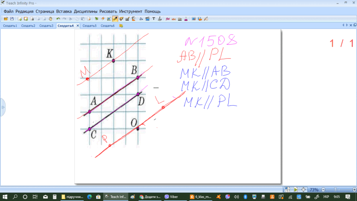Expand the left side panel arrow
This screenshot has height=201, width=357.
(x=3, y=107)
